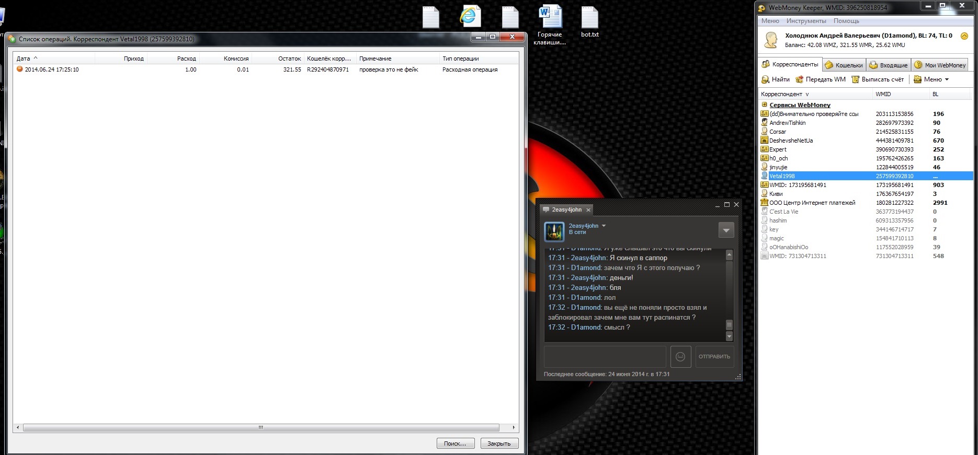The image size is (978, 455).
Task: Close the 2easy4john chat tab
Action: pyautogui.click(x=588, y=210)
